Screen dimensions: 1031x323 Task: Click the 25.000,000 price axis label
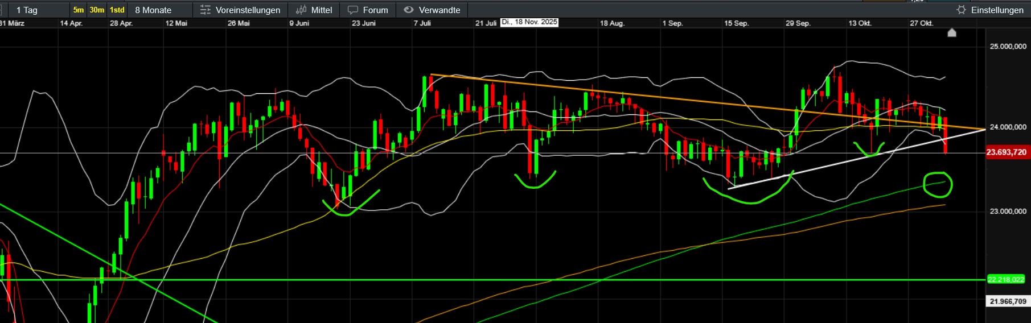click(1008, 46)
